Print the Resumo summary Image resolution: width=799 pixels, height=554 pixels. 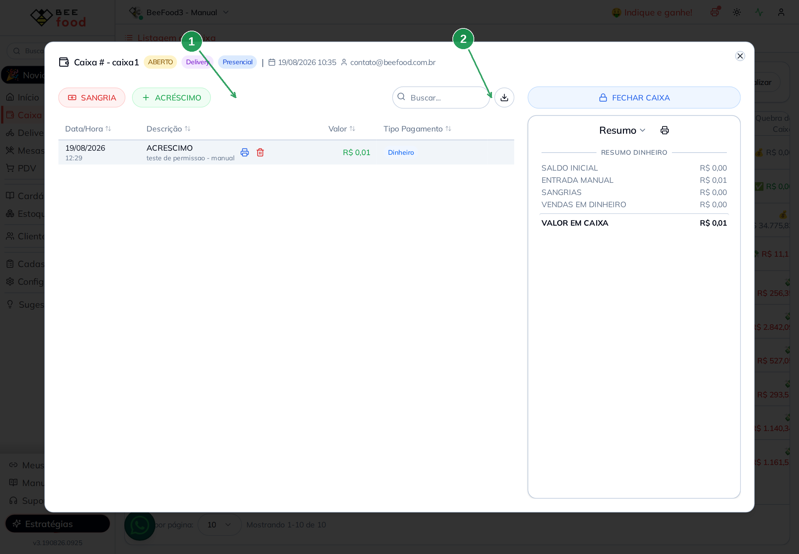point(665,130)
